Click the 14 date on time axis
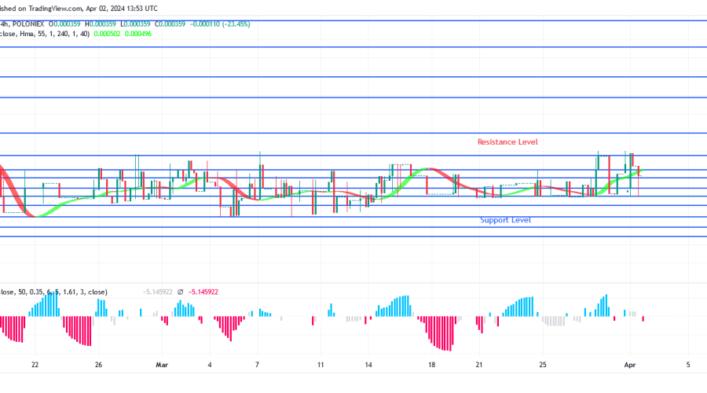707x393 pixels. (367, 365)
